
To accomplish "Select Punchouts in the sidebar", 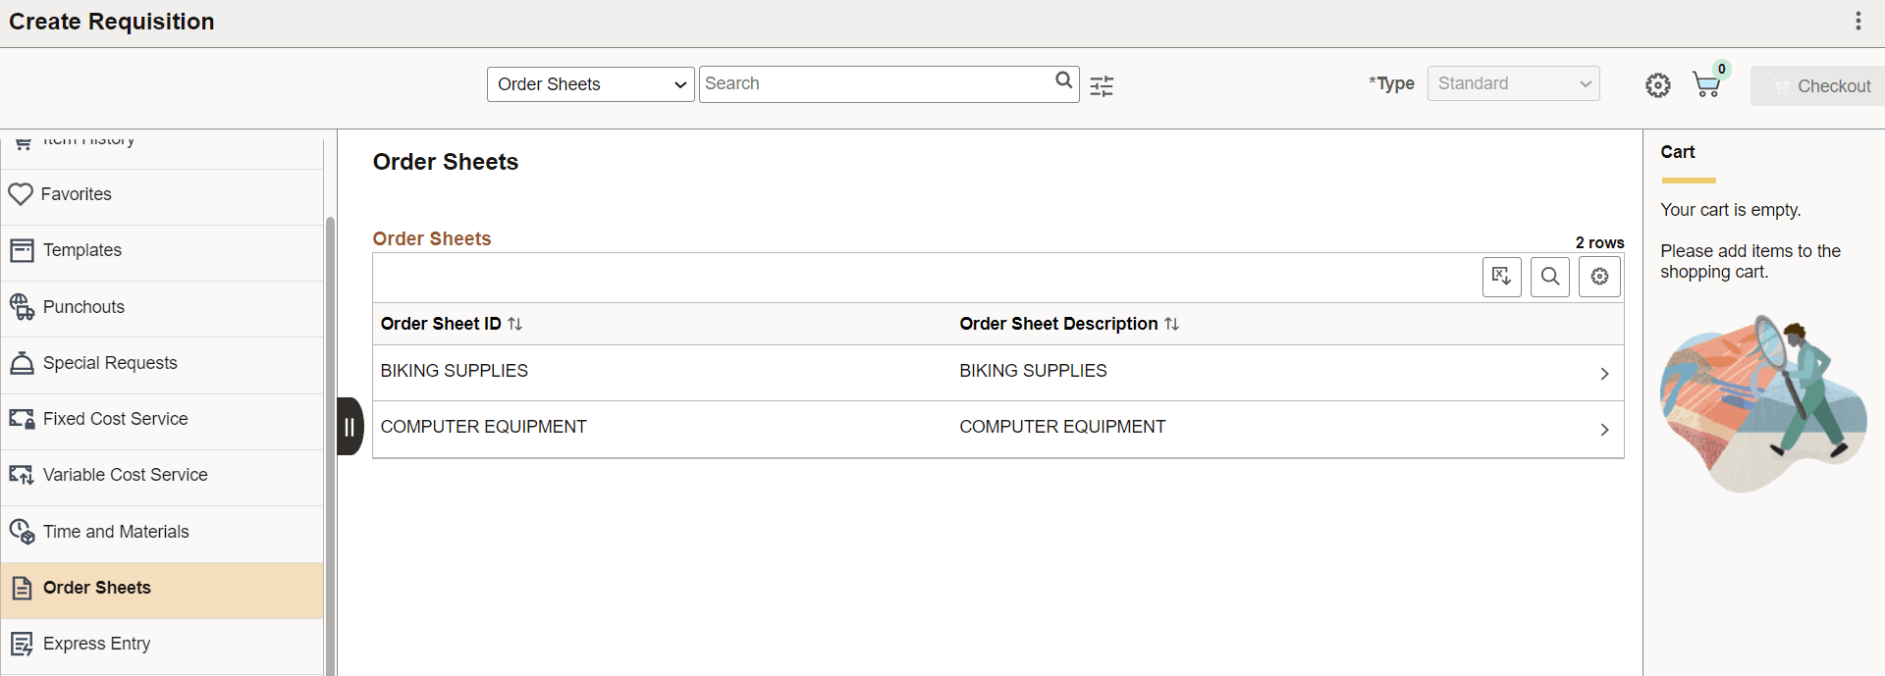I will (x=162, y=307).
